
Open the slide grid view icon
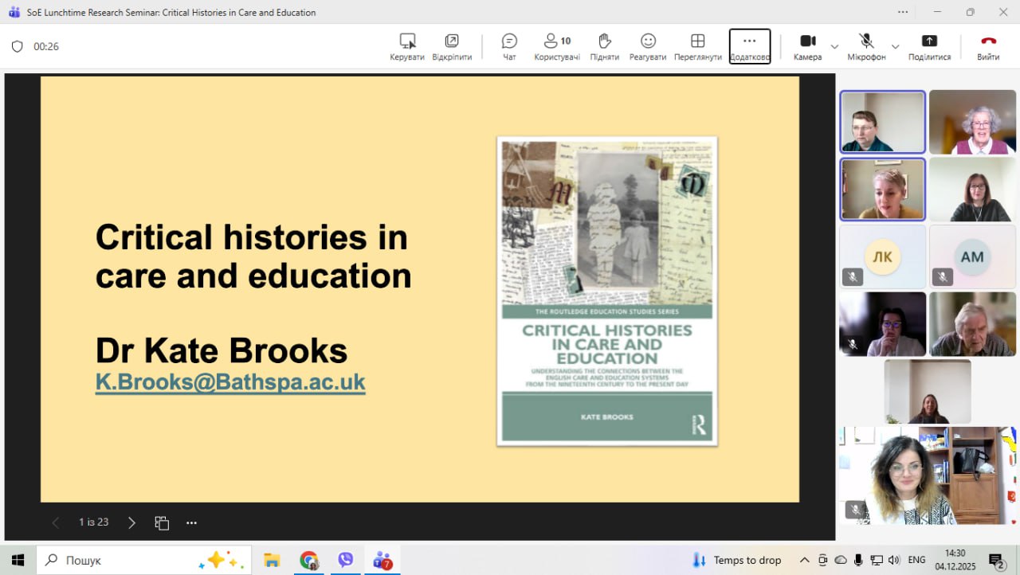coord(162,523)
